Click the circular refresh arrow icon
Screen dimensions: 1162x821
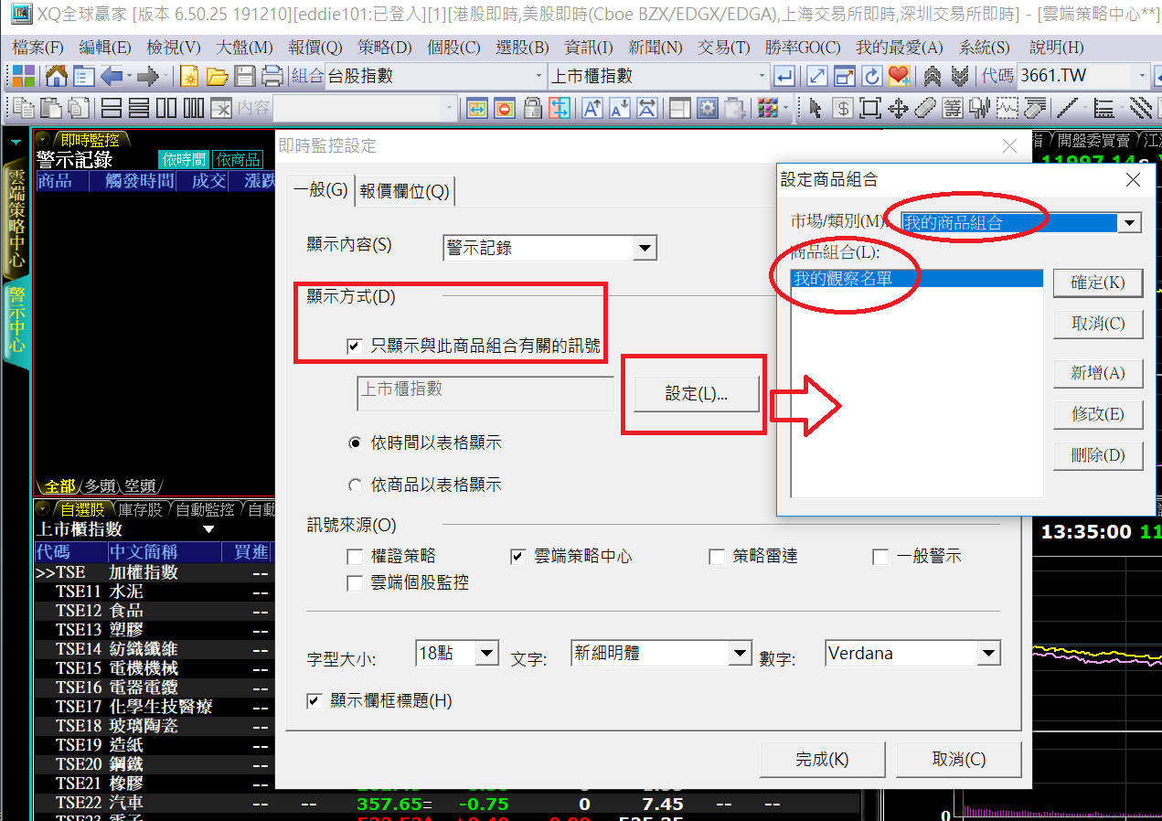pyautogui.click(x=871, y=77)
